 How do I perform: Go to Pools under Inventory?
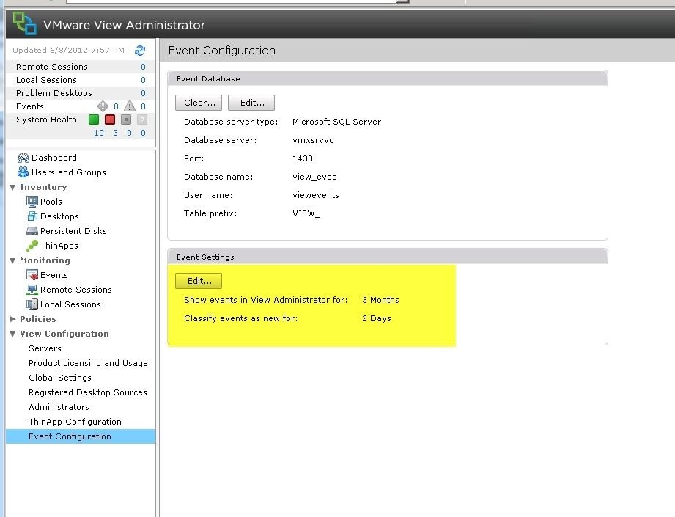click(51, 202)
